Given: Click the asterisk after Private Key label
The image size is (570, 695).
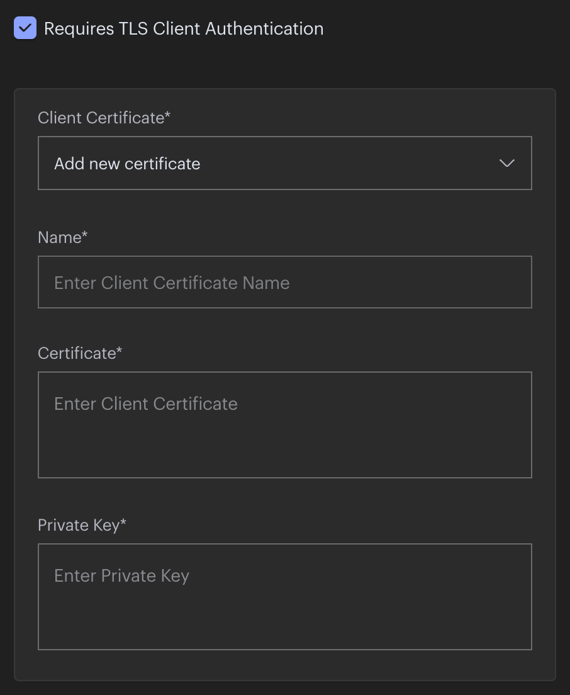Looking at the screenshot, I should 123,523.
